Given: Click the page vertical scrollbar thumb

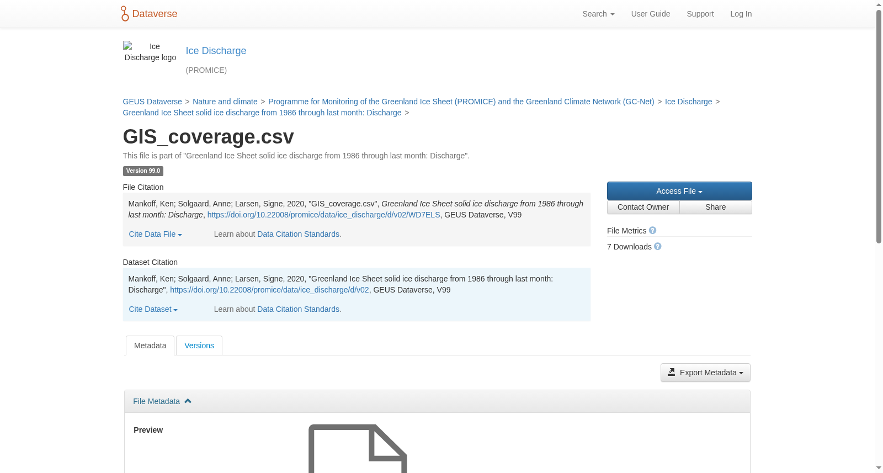Looking at the screenshot, I should click(x=879, y=126).
